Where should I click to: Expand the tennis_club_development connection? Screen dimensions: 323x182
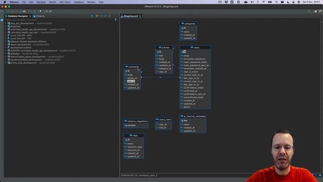click(6, 63)
